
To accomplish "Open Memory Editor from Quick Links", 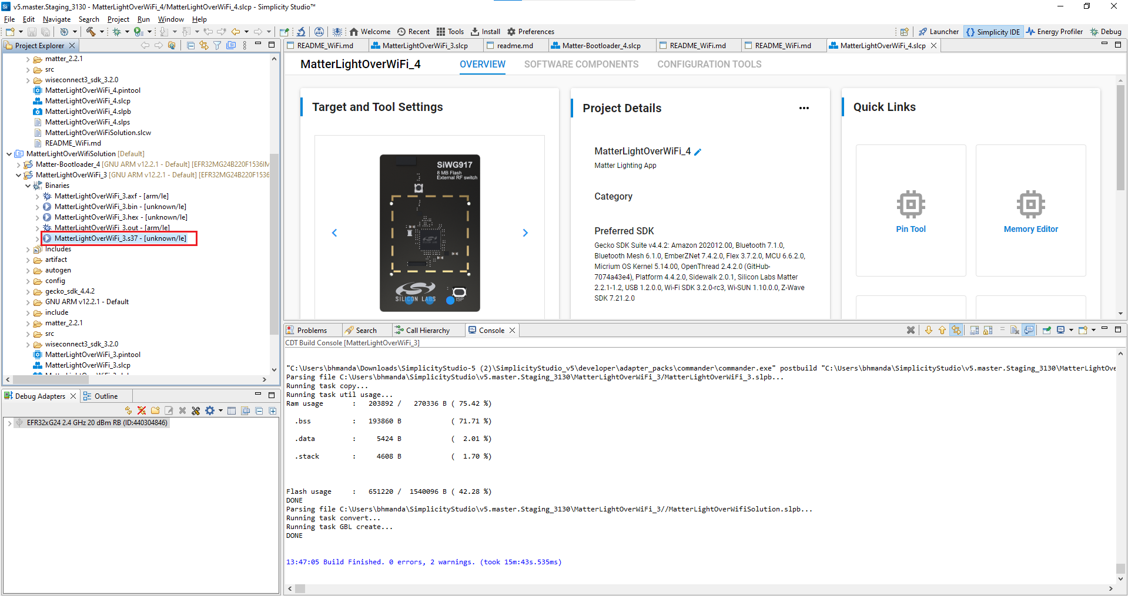I will tap(1030, 211).
